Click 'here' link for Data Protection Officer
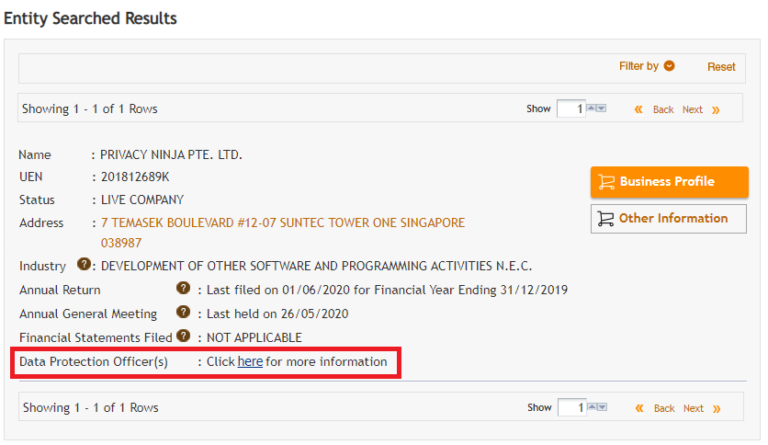 coord(250,361)
